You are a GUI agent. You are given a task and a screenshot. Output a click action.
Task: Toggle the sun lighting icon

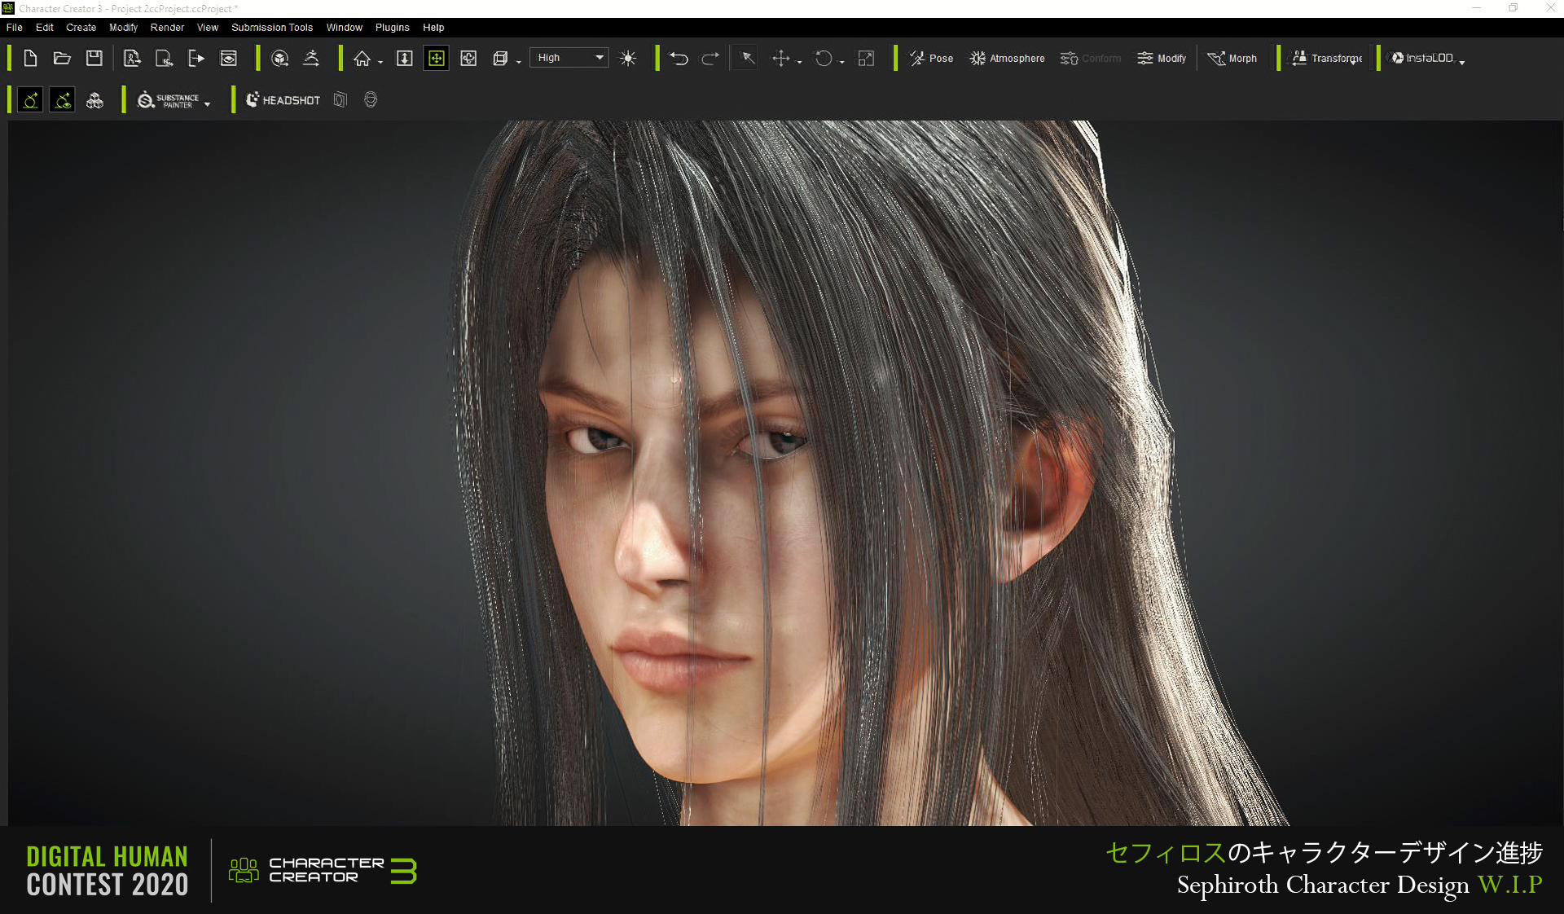[x=628, y=59]
